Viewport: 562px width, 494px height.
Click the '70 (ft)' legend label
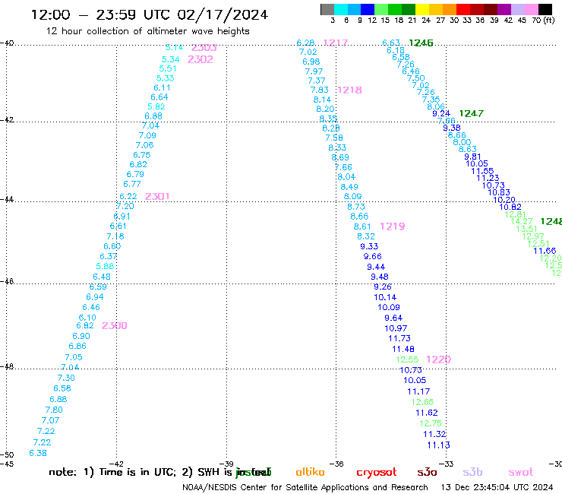[x=543, y=20]
